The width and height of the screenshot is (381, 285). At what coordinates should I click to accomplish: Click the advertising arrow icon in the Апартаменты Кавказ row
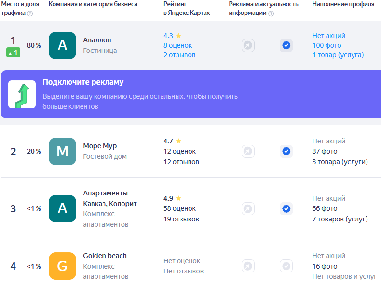click(x=248, y=208)
